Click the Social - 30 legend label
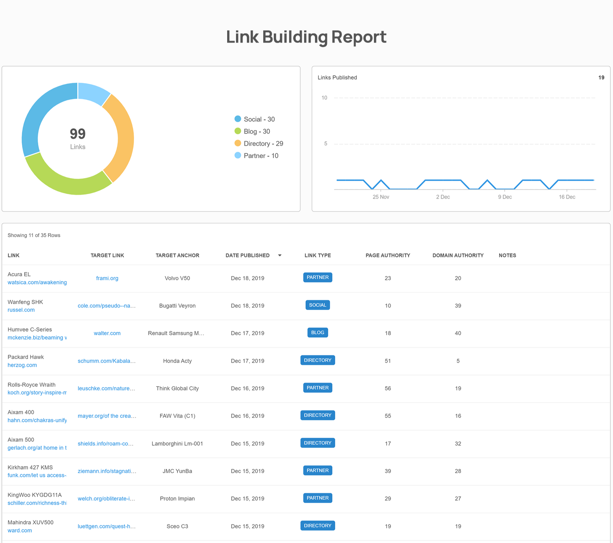This screenshot has width=613, height=543. coord(259,119)
